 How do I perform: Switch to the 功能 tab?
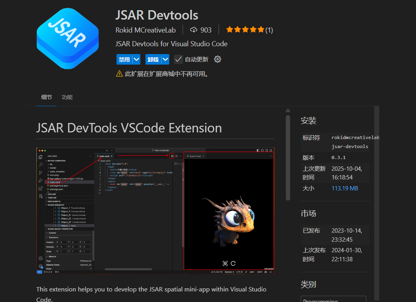[x=67, y=97]
